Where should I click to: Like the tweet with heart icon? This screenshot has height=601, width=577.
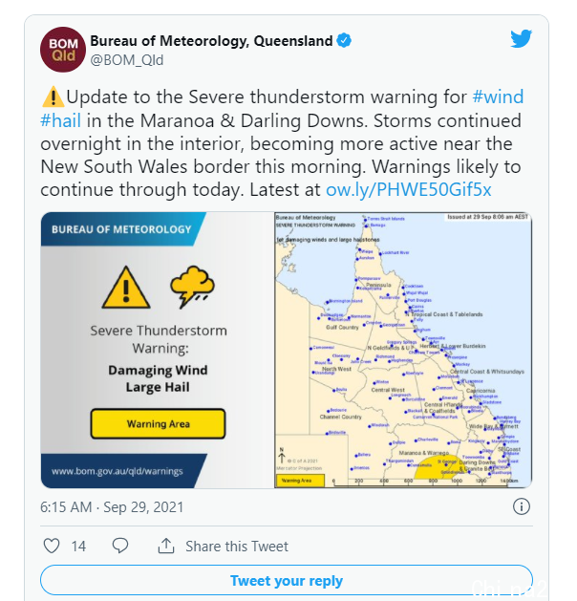52,546
